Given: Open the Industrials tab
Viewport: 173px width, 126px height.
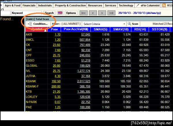Looking at the screenshot, I should point(45,5).
